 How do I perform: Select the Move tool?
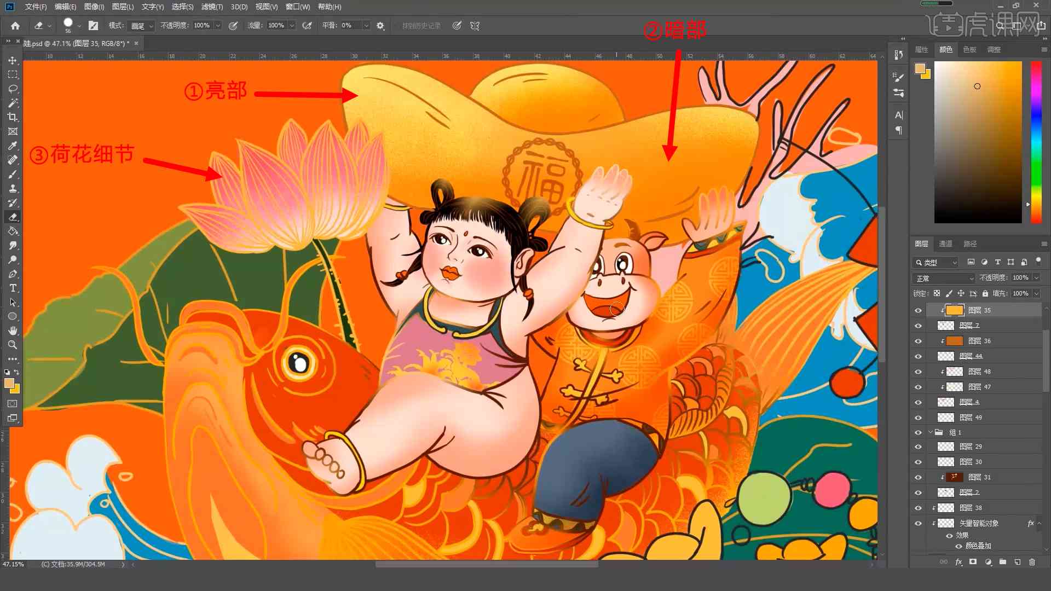pos(13,60)
